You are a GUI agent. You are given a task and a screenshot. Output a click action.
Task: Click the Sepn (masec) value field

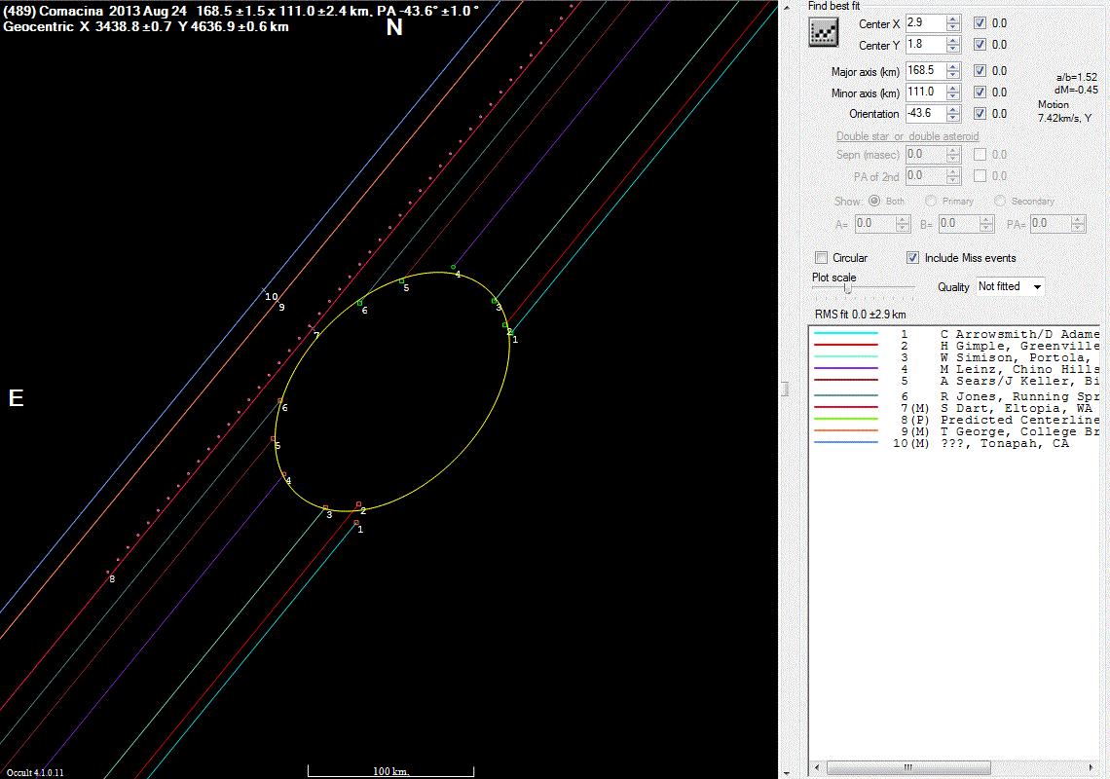926,155
